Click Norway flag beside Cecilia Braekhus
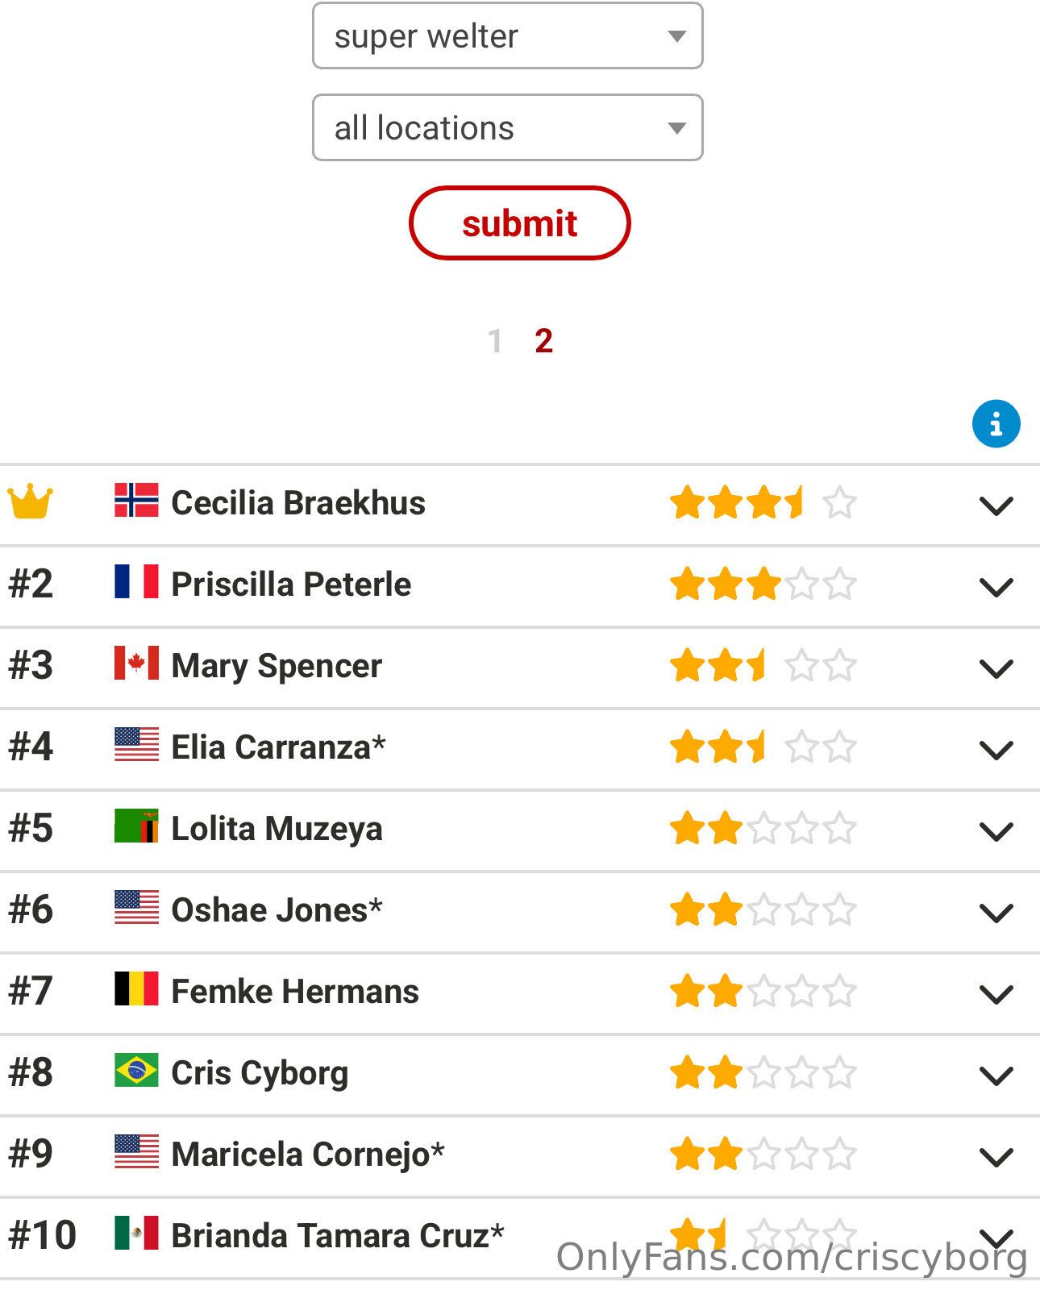The height and width of the screenshot is (1290, 1040). pos(136,501)
